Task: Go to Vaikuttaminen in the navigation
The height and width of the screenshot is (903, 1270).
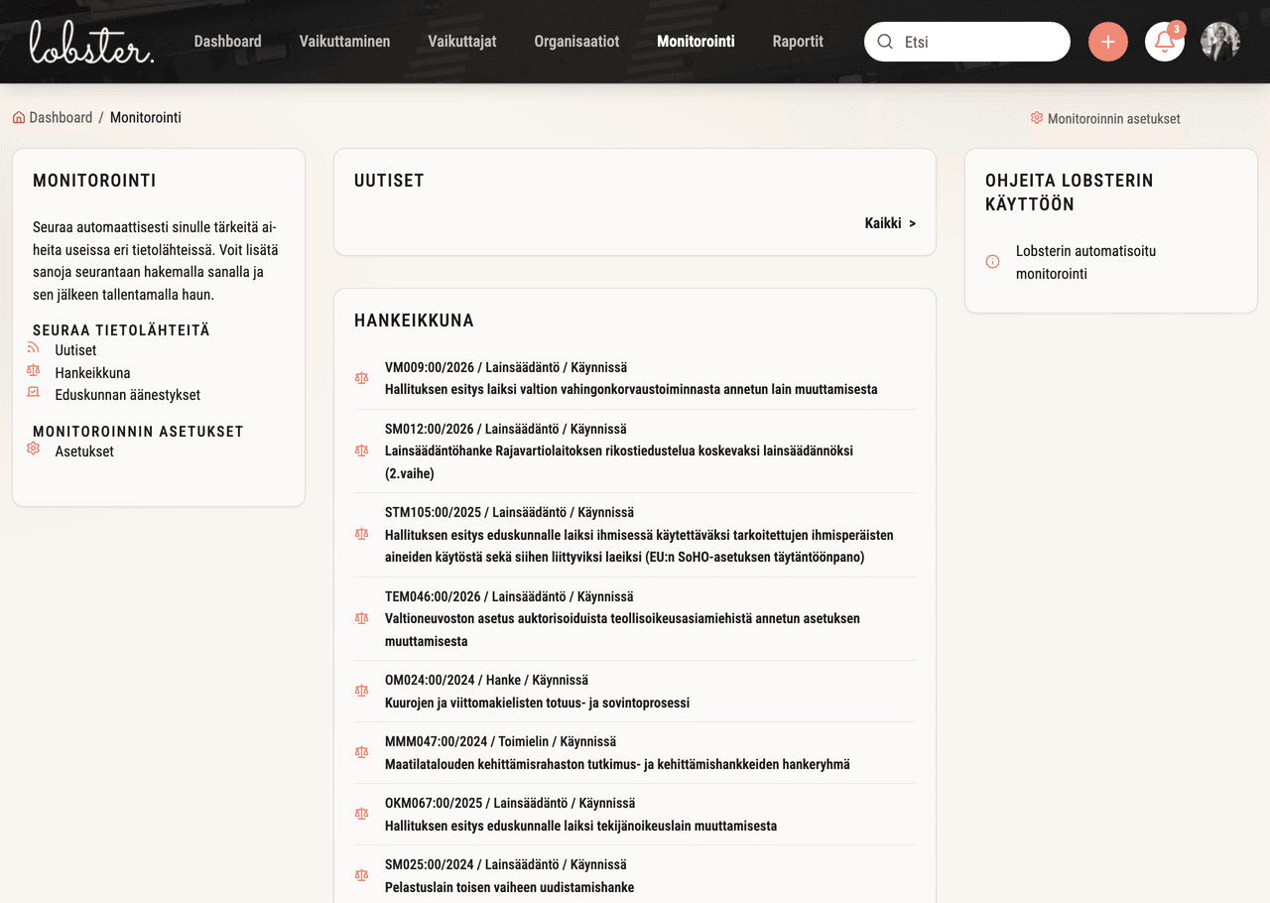Action: point(344,42)
